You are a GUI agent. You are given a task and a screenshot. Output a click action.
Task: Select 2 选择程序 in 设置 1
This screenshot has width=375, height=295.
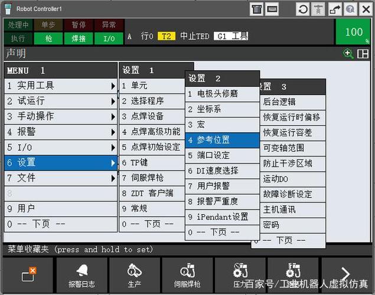152,101
